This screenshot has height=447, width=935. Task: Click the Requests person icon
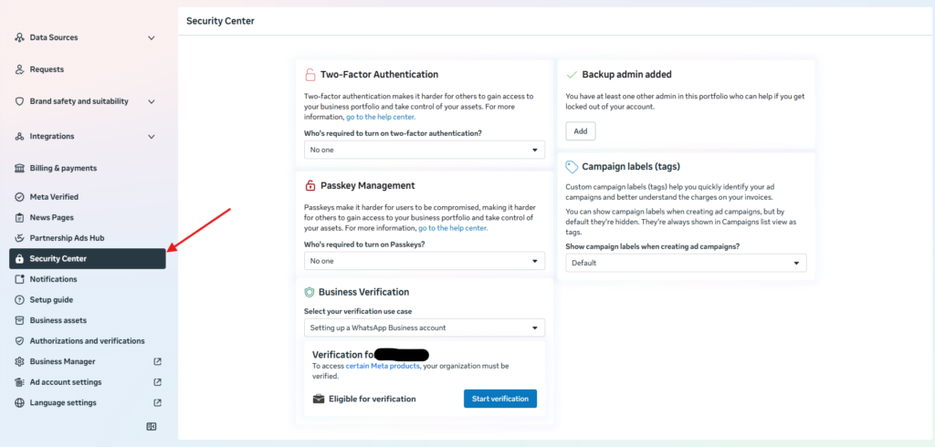pyautogui.click(x=20, y=69)
